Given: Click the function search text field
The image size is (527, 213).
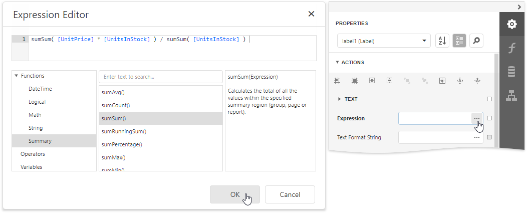Looking at the screenshot, I should tap(161, 77).
